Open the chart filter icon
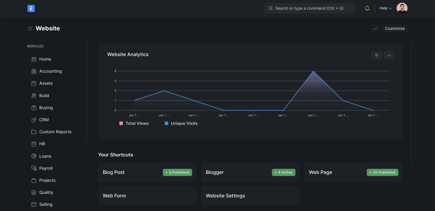Screen dimensions: 435x211 (x=376, y=56)
